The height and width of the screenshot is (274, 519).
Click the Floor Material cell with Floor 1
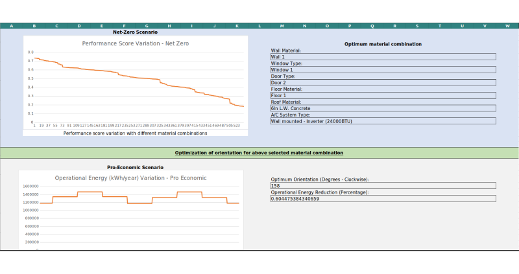383,95
